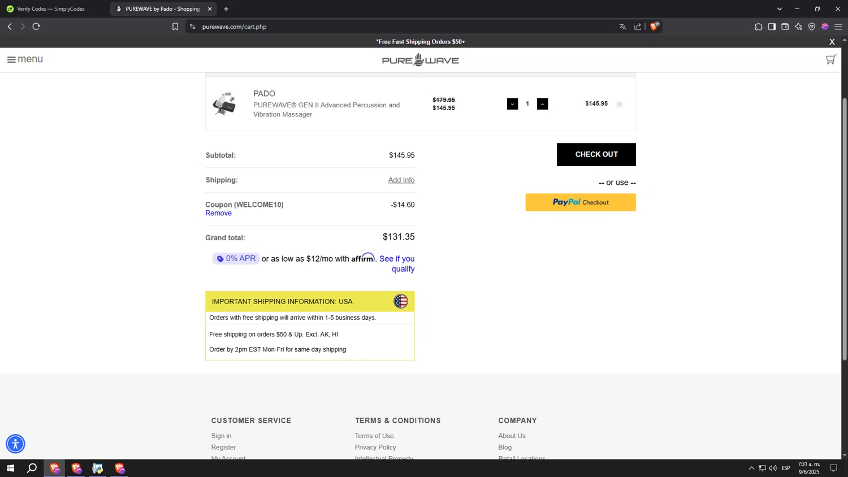Click the address bar URL
This screenshot has height=477, width=848.
(234, 27)
